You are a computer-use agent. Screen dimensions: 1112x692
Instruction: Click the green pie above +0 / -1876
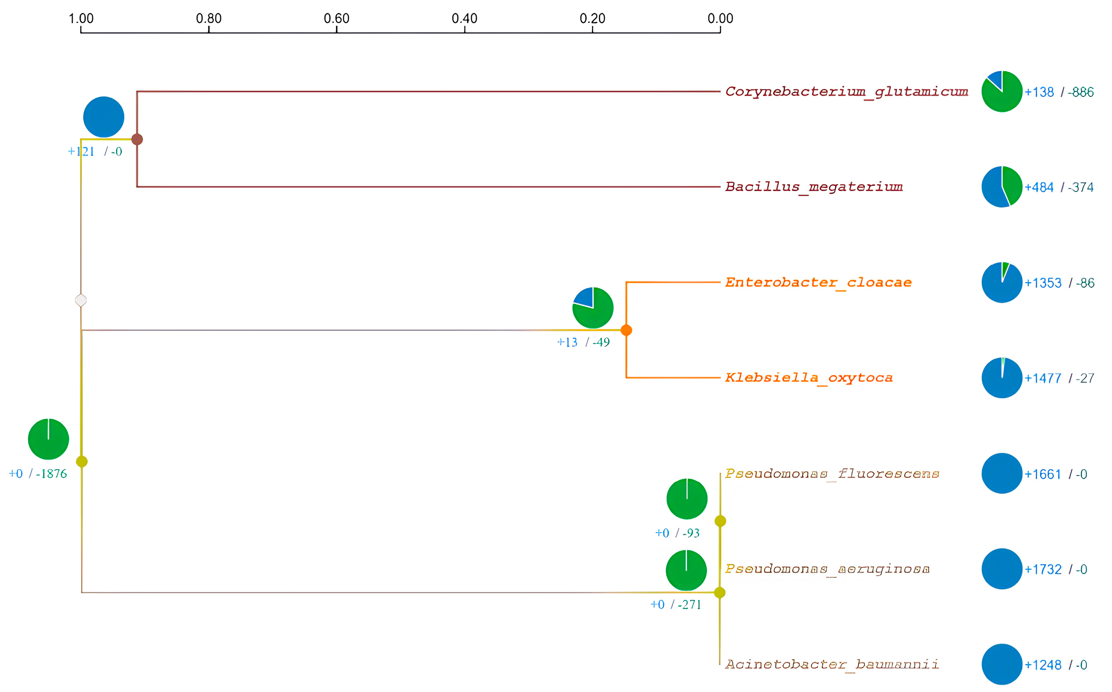point(48,439)
